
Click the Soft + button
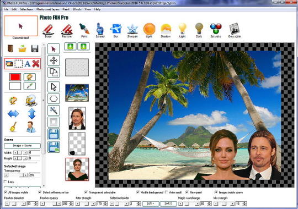pyautogui.click(x=151, y=204)
